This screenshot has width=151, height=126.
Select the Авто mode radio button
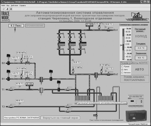122,70
